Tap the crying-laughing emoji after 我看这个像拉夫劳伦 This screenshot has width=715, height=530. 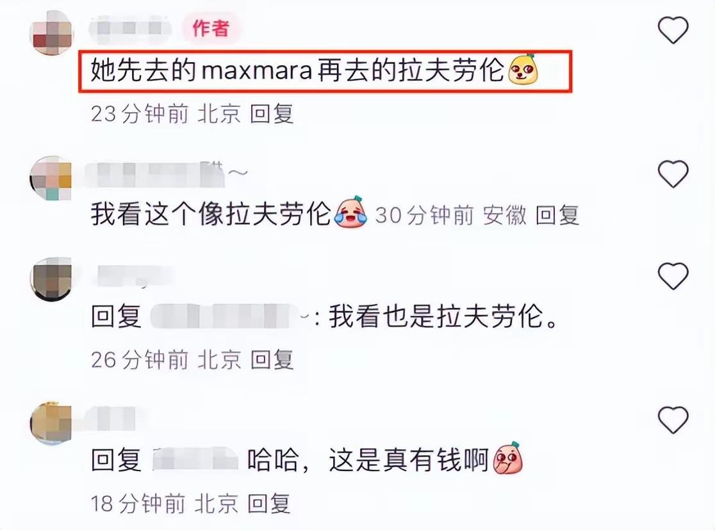click(350, 212)
